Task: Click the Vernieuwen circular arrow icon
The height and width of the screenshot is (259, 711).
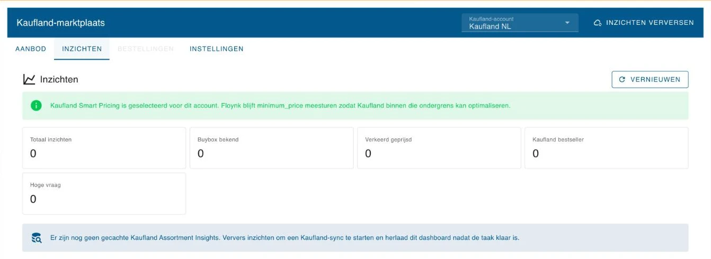Action: coord(622,79)
